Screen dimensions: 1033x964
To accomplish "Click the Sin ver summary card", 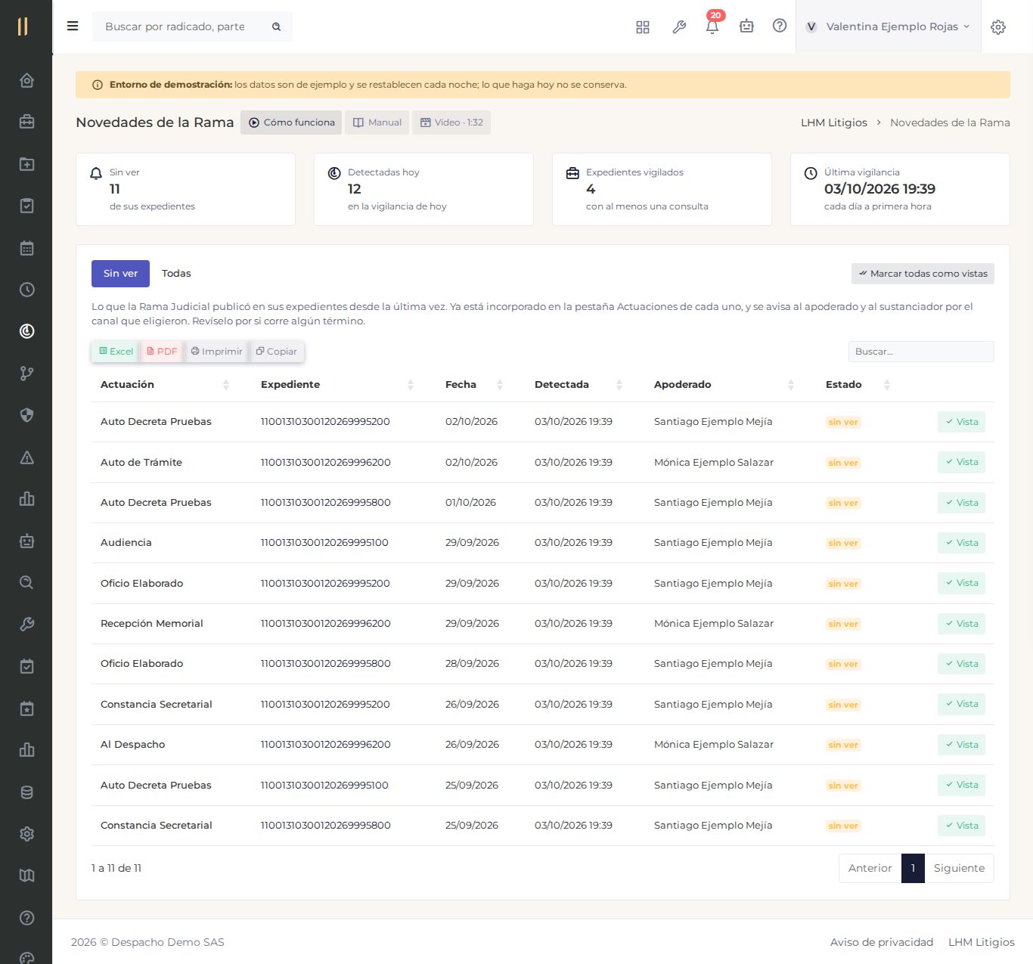I will [185, 190].
